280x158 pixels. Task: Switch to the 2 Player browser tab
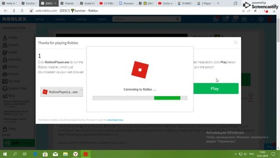(x=205, y=3)
